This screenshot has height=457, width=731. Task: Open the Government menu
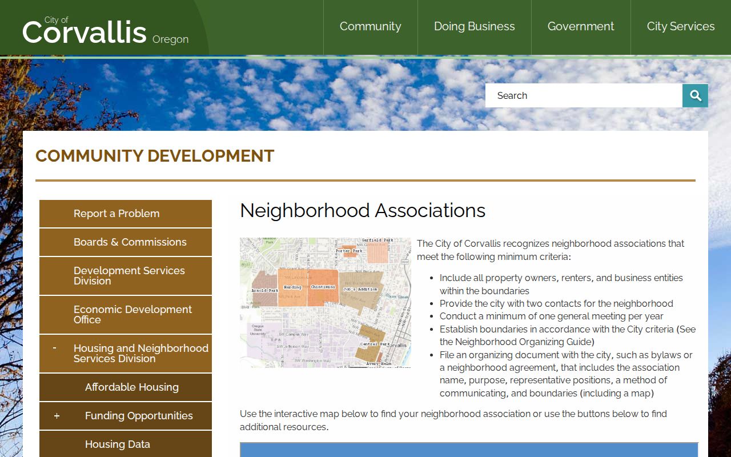click(581, 26)
